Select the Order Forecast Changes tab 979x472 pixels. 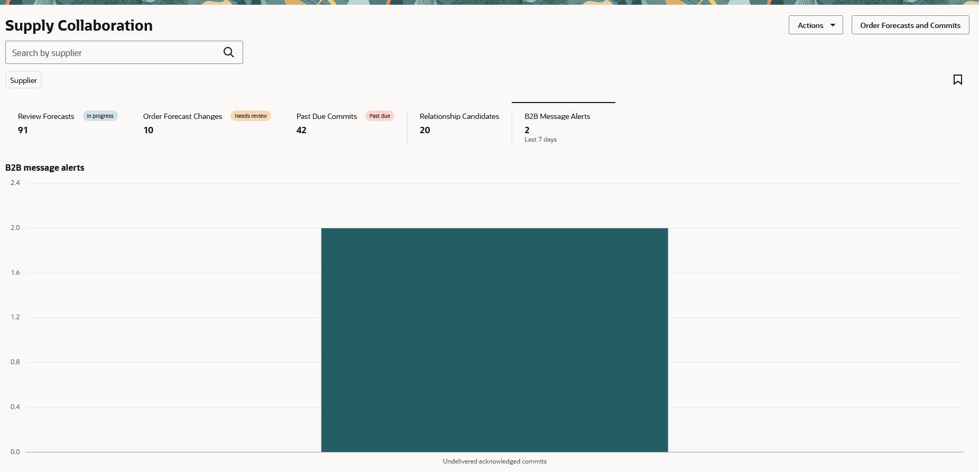[x=207, y=123]
